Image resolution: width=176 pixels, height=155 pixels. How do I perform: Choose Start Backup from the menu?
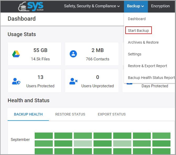138,31
